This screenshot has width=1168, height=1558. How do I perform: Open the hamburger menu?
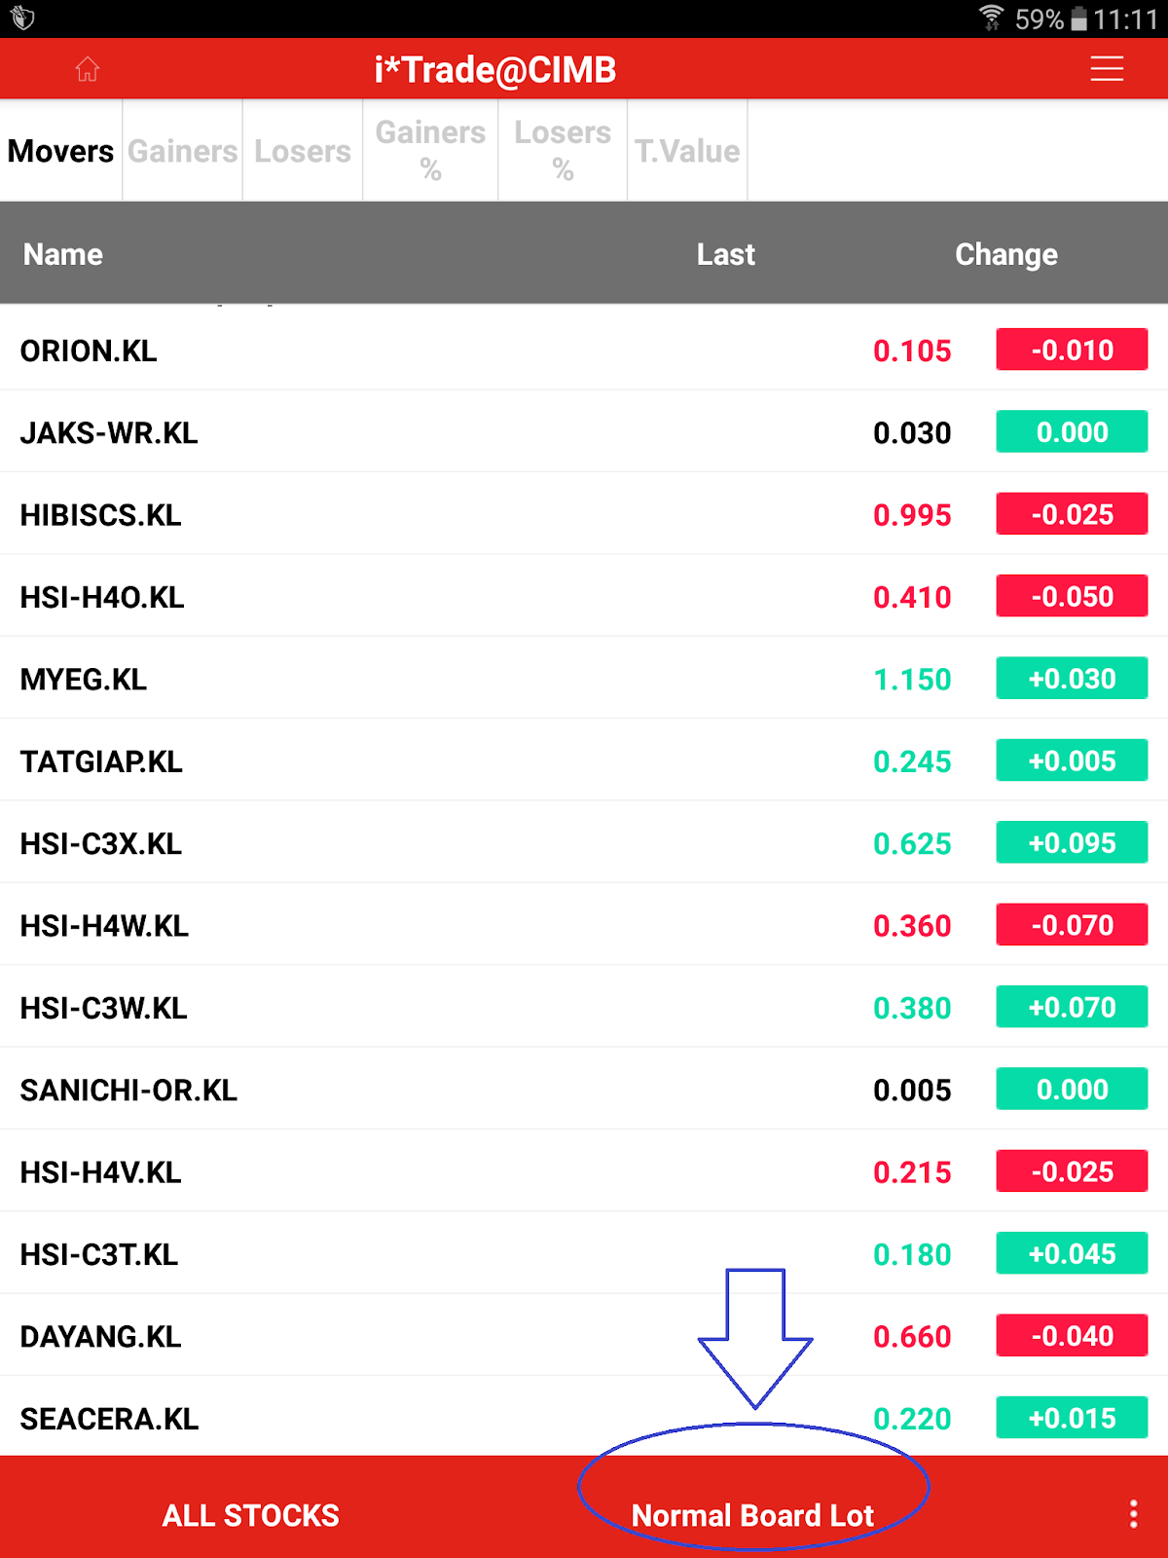(1107, 69)
